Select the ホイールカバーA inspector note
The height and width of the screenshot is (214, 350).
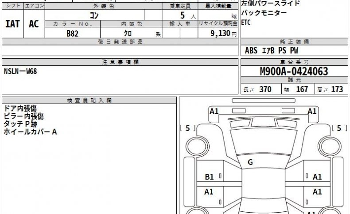(30, 132)
